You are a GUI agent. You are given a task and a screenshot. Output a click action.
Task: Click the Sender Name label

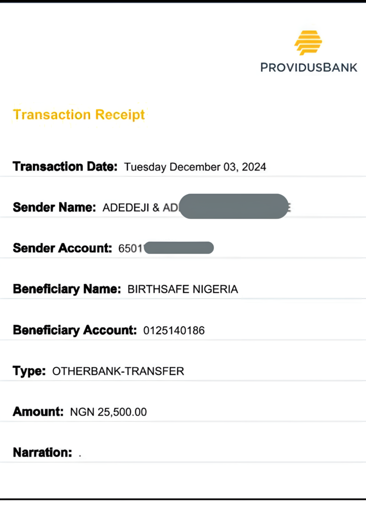pyautogui.click(x=54, y=207)
